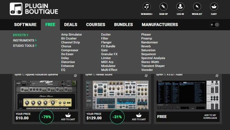
Task: Select Vocoder link
Action: (x=147, y=70)
